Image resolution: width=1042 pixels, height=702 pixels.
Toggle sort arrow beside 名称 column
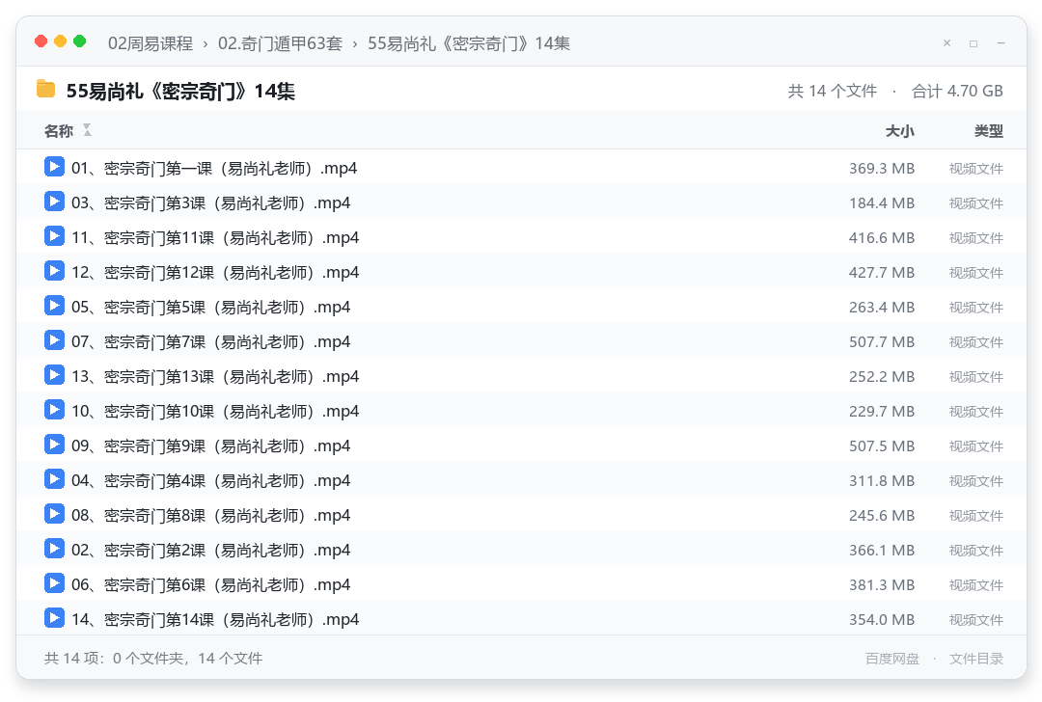[x=87, y=130]
